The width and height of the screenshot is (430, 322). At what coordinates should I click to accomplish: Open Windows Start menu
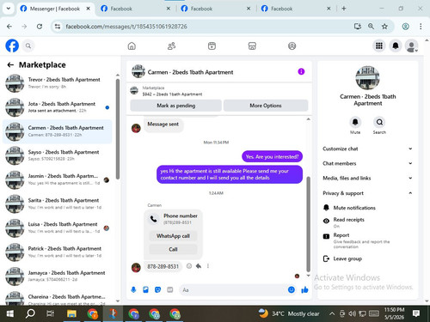(x=9, y=313)
